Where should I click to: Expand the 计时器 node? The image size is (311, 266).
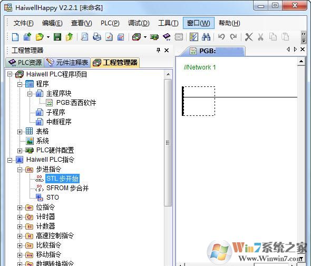20,217
